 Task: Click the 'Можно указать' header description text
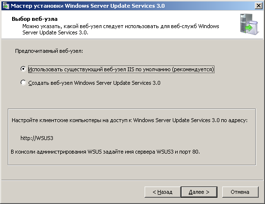121,26
